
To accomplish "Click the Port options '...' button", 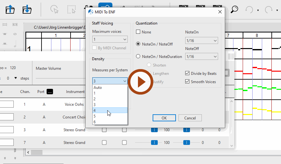I will click(49, 92).
